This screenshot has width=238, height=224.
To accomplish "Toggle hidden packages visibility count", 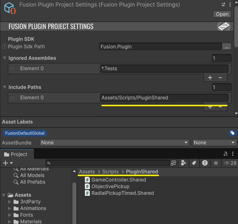I will 230,163.
